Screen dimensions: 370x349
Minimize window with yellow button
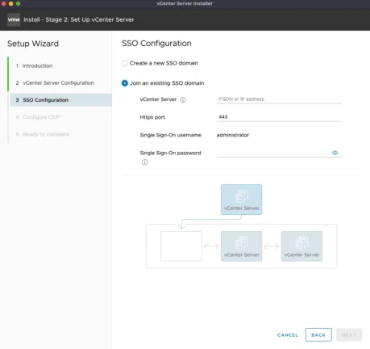click(x=11, y=3)
